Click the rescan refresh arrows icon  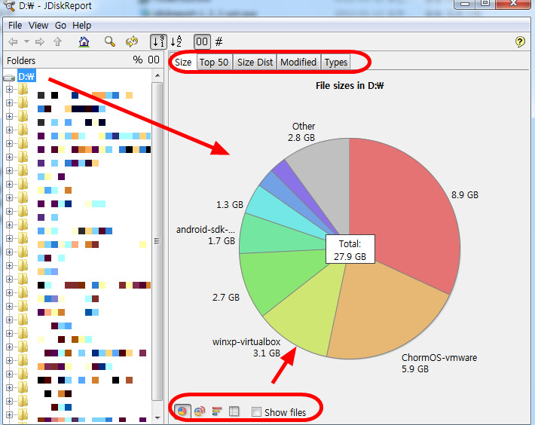[x=132, y=42]
